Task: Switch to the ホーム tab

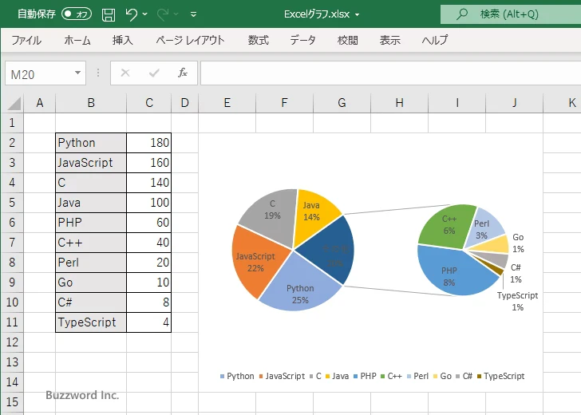Action: (77, 40)
